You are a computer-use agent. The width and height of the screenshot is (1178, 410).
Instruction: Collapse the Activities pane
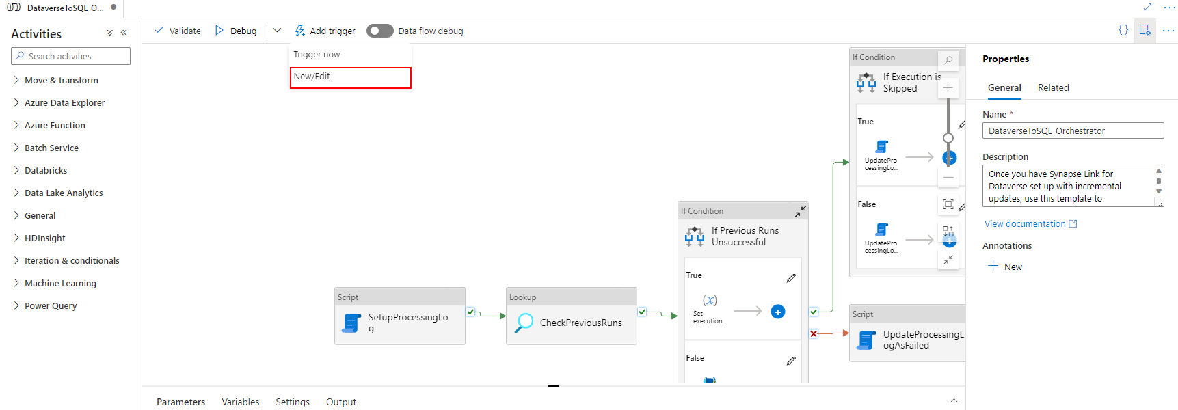pyautogui.click(x=124, y=33)
